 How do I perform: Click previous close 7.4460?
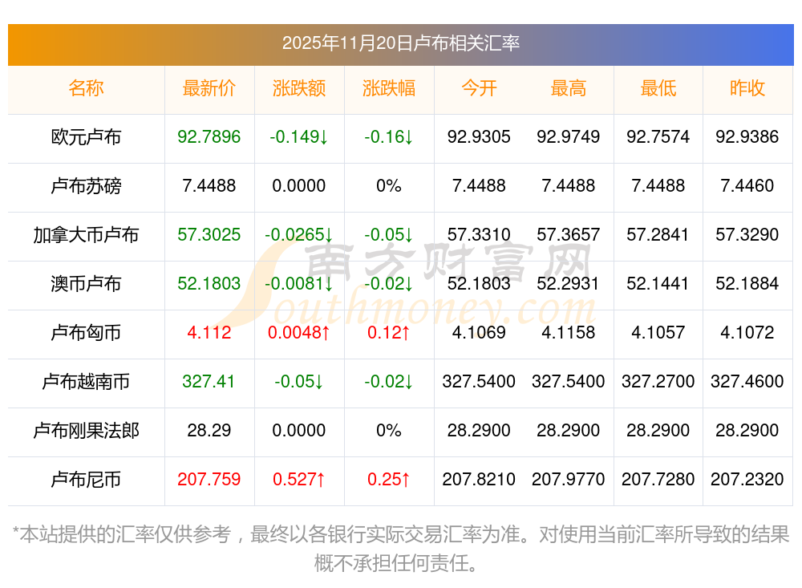(x=747, y=185)
